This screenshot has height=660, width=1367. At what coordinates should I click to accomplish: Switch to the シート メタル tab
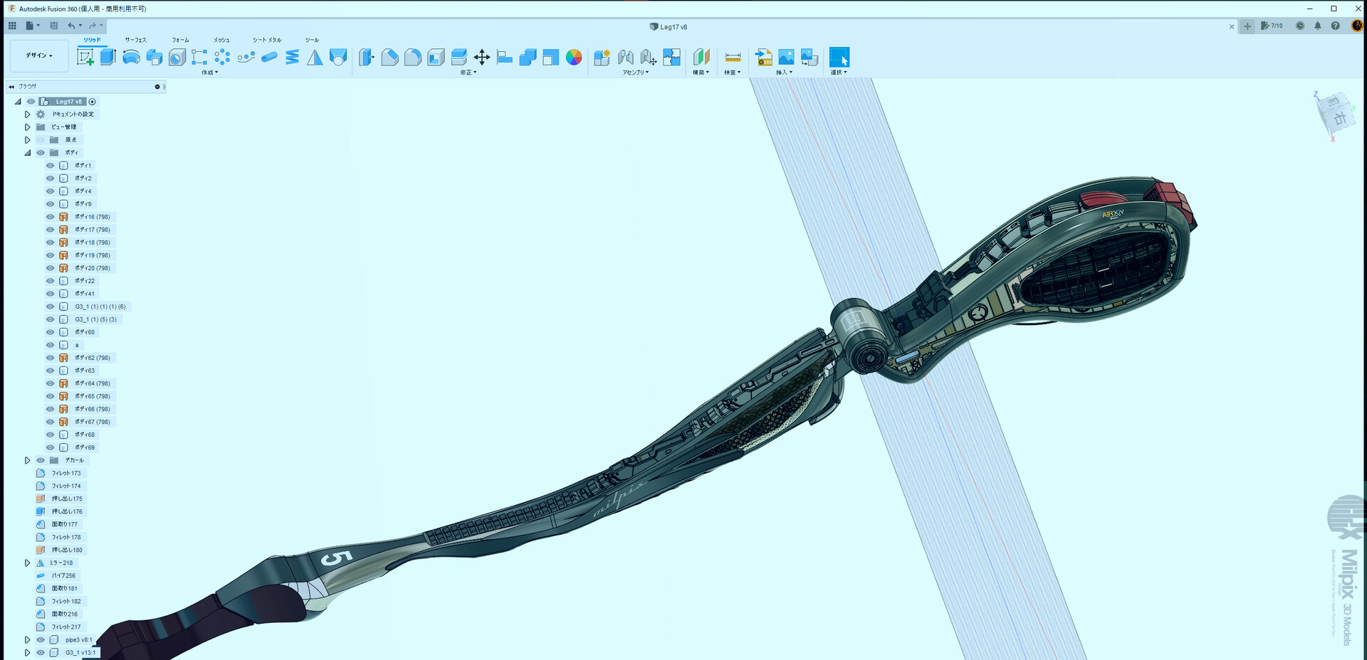pos(266,40)
